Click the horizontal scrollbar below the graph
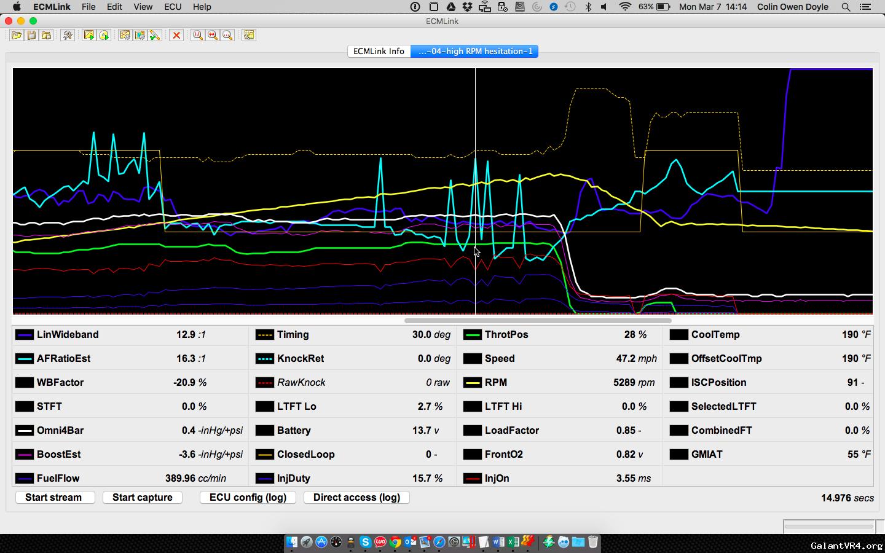This screenshot has height=553, width=885. [538, 320]
